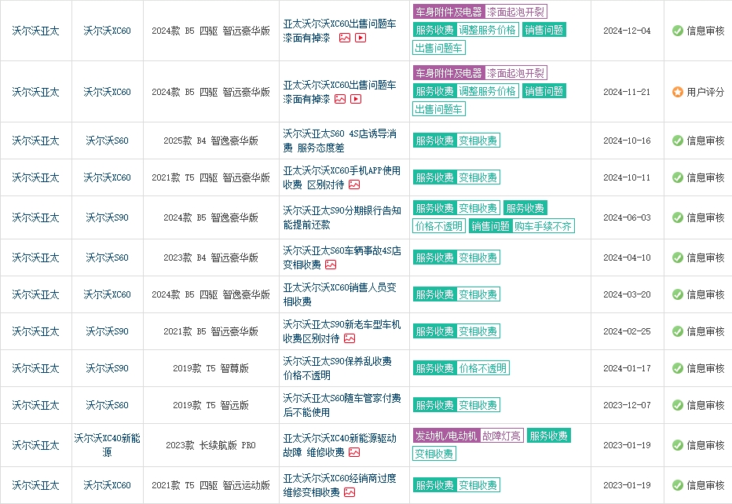Click green check icon in XC40新能源 row
The image size is (732, 504).
[x=677, y=445]
